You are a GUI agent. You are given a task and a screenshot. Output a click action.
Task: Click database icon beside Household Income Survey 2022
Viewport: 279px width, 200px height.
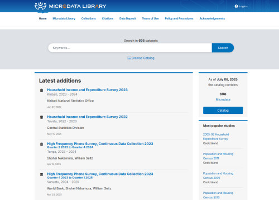[x=41, y=117]
